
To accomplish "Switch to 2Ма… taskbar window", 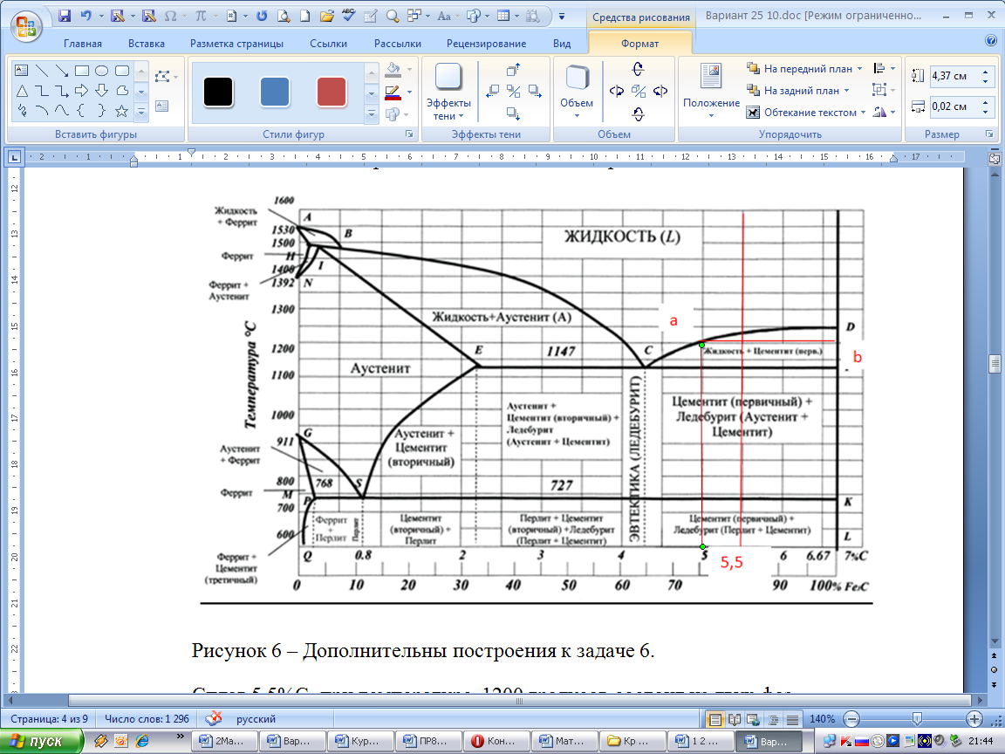I will click(225, 741).
